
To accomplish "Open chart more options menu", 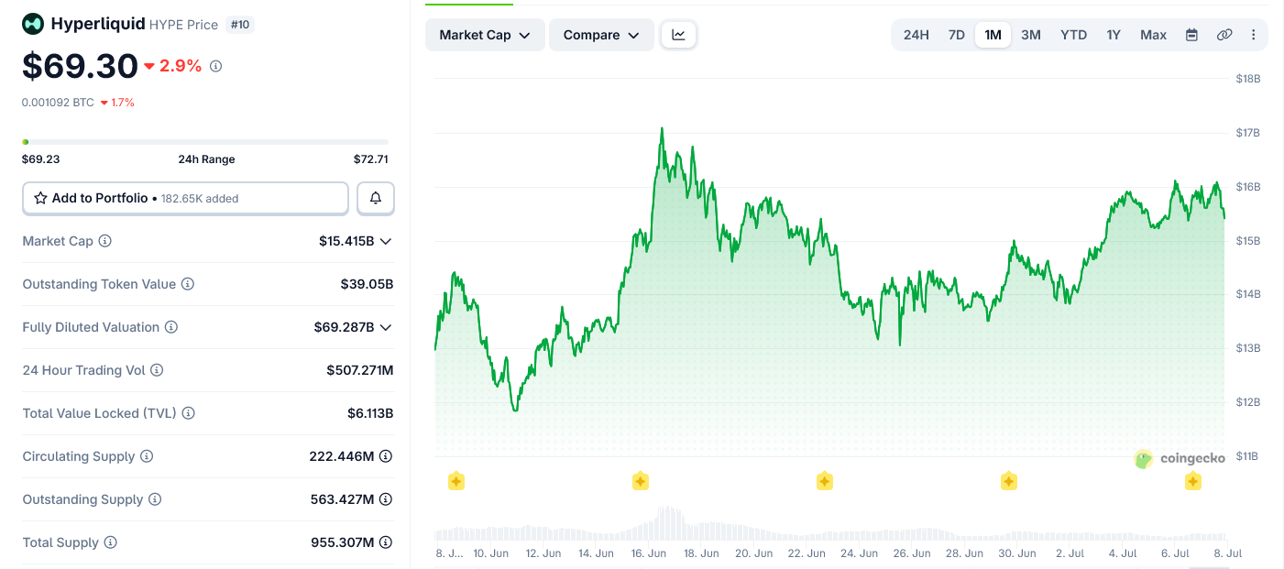I will click(x=1254, y=35).
